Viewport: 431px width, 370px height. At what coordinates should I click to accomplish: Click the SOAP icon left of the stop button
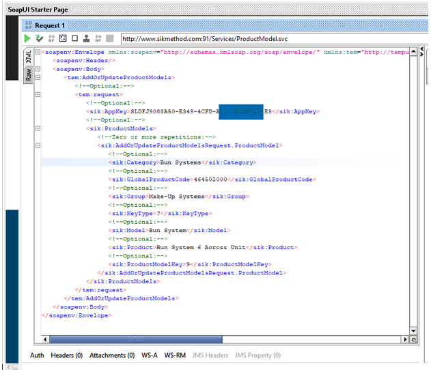pyautogui.click(x=98, y=39)
